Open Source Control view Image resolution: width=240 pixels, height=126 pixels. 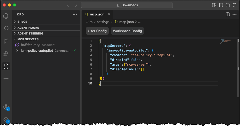point(6,41)
